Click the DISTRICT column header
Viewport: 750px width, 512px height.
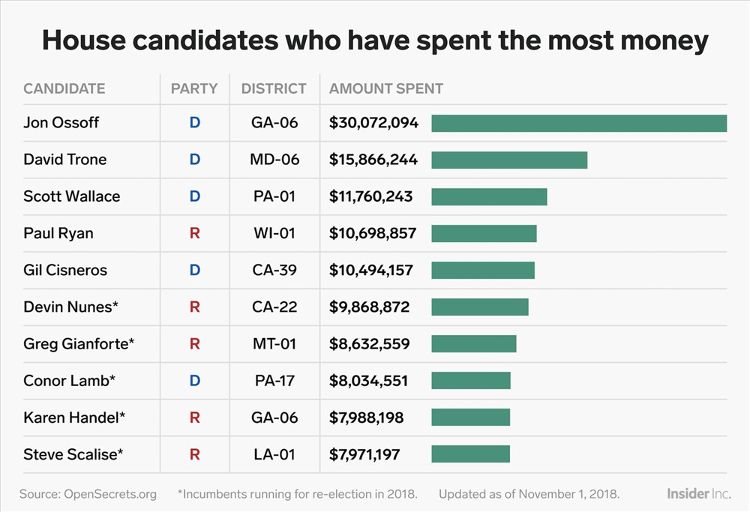click(x=274, y=88)
